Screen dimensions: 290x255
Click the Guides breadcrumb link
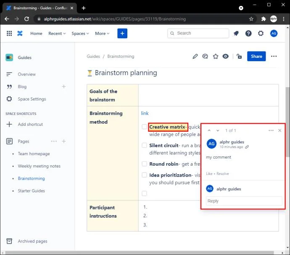93,56
